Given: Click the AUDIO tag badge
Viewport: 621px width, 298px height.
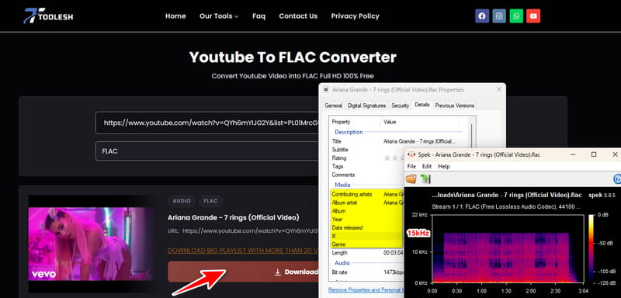Looking at the screenshot, I should tap(182, 201).
